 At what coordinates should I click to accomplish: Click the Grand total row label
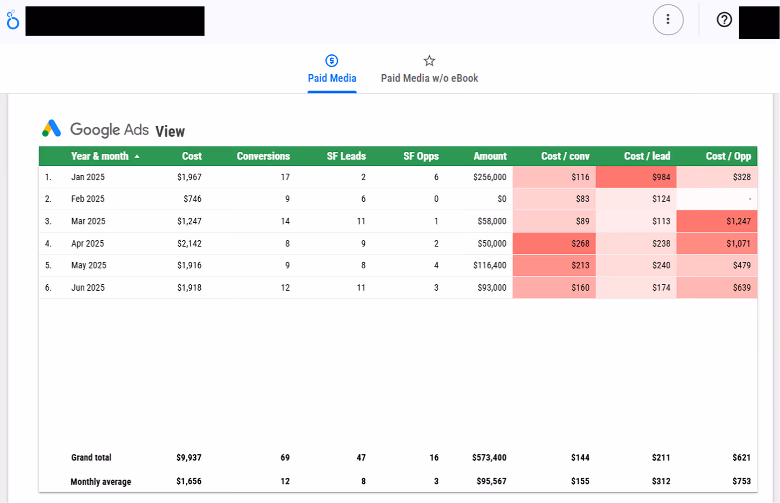point(91,457)
